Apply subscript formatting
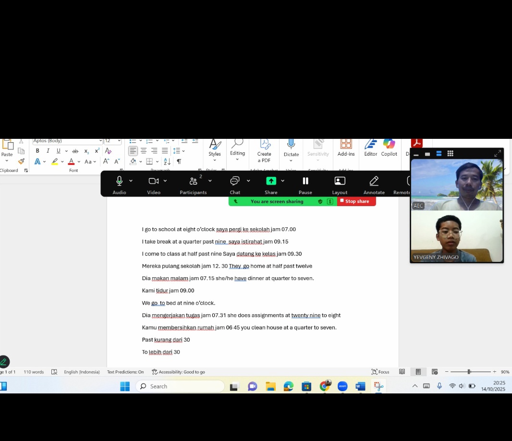This screenshot has width=512, height=441. click(x=86, y=151)
